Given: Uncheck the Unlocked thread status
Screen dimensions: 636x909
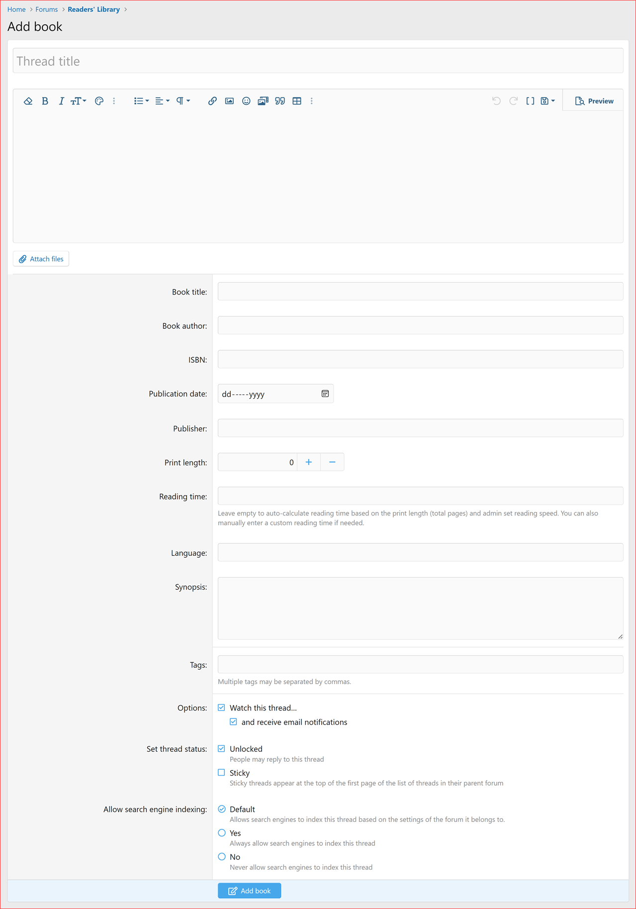Looking at the screenshot, I should (x=222, y=749).
